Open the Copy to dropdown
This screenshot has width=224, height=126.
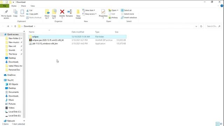(54, 17)
